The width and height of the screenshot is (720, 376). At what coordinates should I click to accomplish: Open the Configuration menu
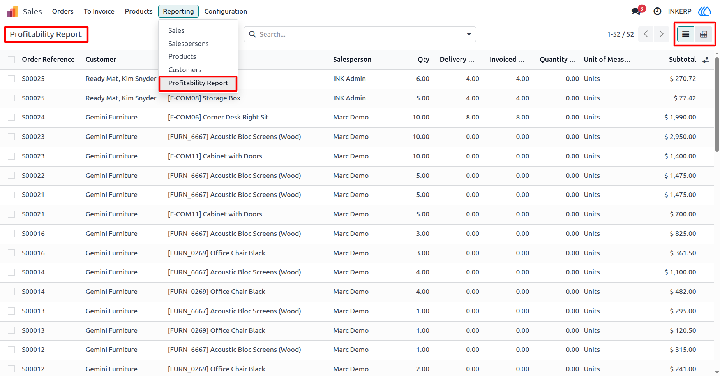[226, 11]
